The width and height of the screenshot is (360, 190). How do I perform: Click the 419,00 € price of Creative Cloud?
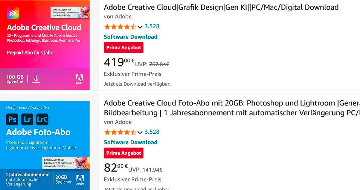coord(119,62)
